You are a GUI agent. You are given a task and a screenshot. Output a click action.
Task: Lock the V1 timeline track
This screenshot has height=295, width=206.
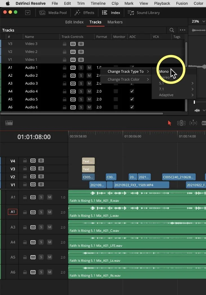click(x=25, y=184)
